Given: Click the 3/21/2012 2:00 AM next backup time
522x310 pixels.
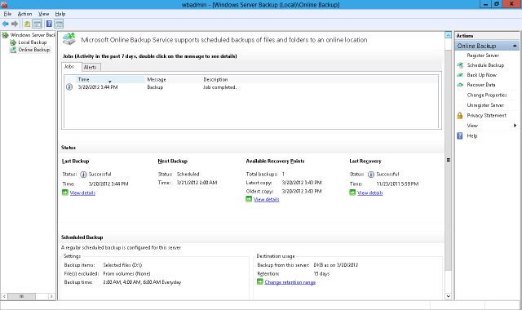Looking at the screenshot, I should click(x=197, y=183).
